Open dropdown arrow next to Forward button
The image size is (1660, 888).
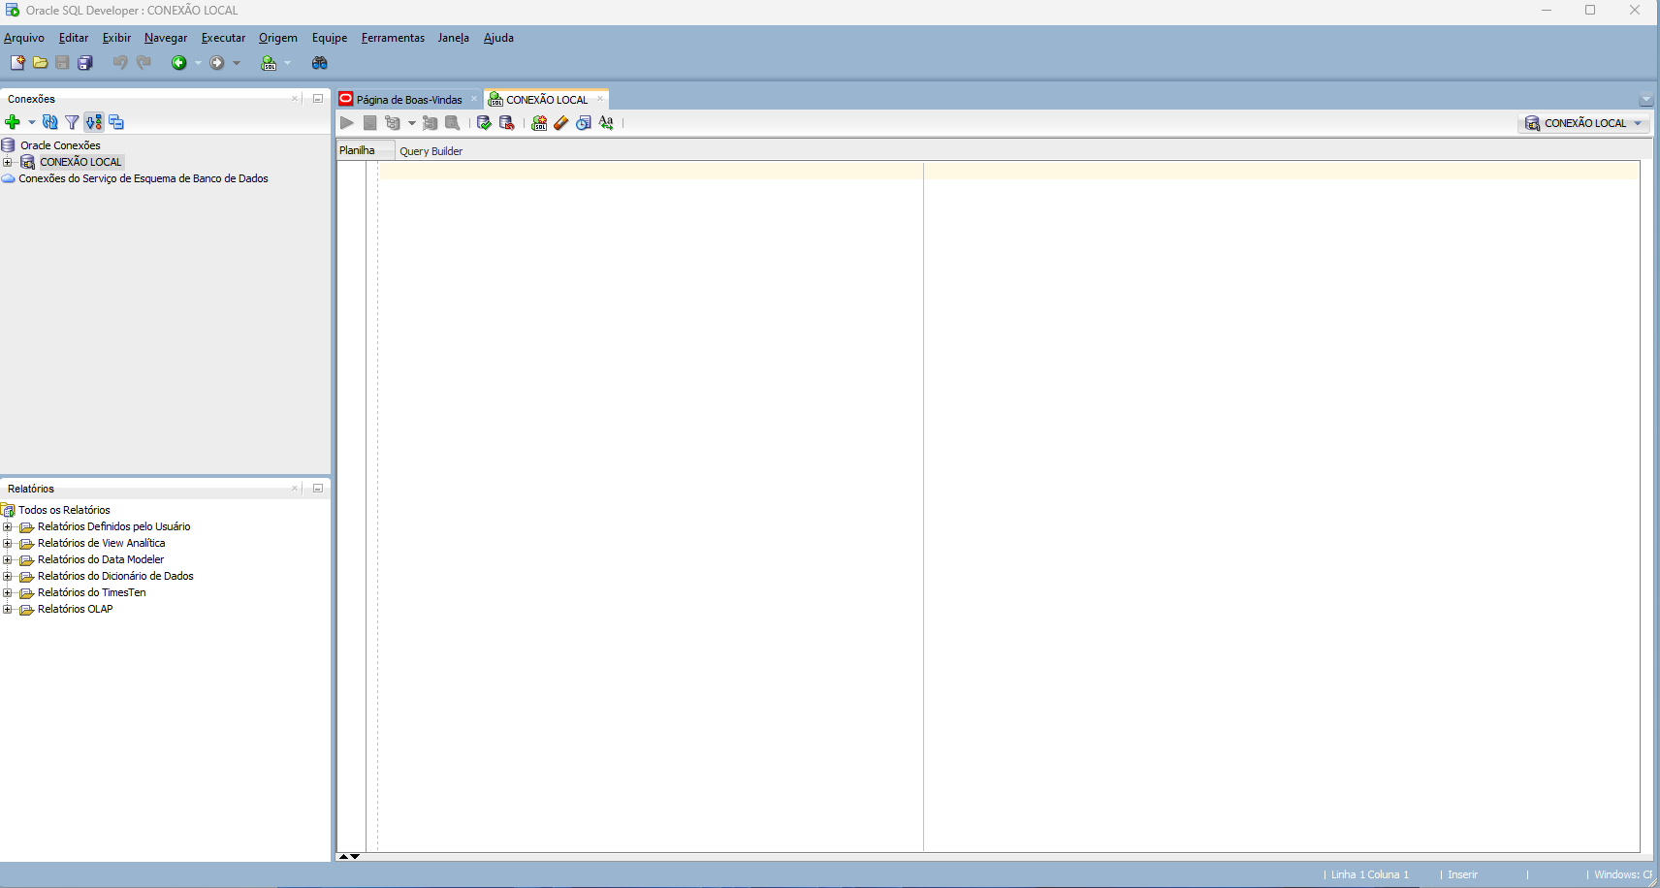236,63
